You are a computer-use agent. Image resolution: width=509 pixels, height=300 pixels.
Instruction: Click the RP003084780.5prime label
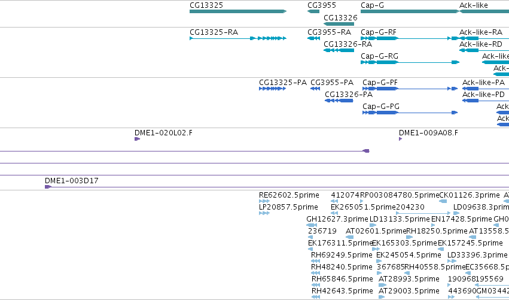click(400, 195)
